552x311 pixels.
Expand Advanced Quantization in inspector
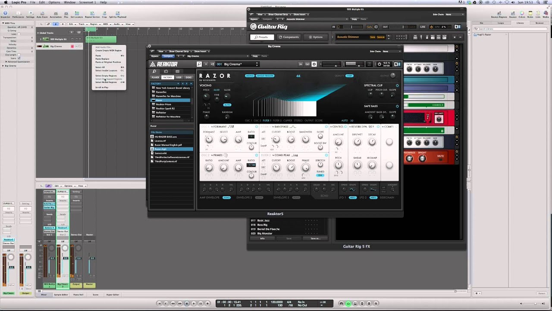6,61
